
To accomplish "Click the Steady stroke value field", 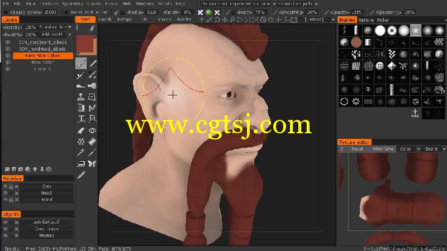I will (x=50, y=12).
